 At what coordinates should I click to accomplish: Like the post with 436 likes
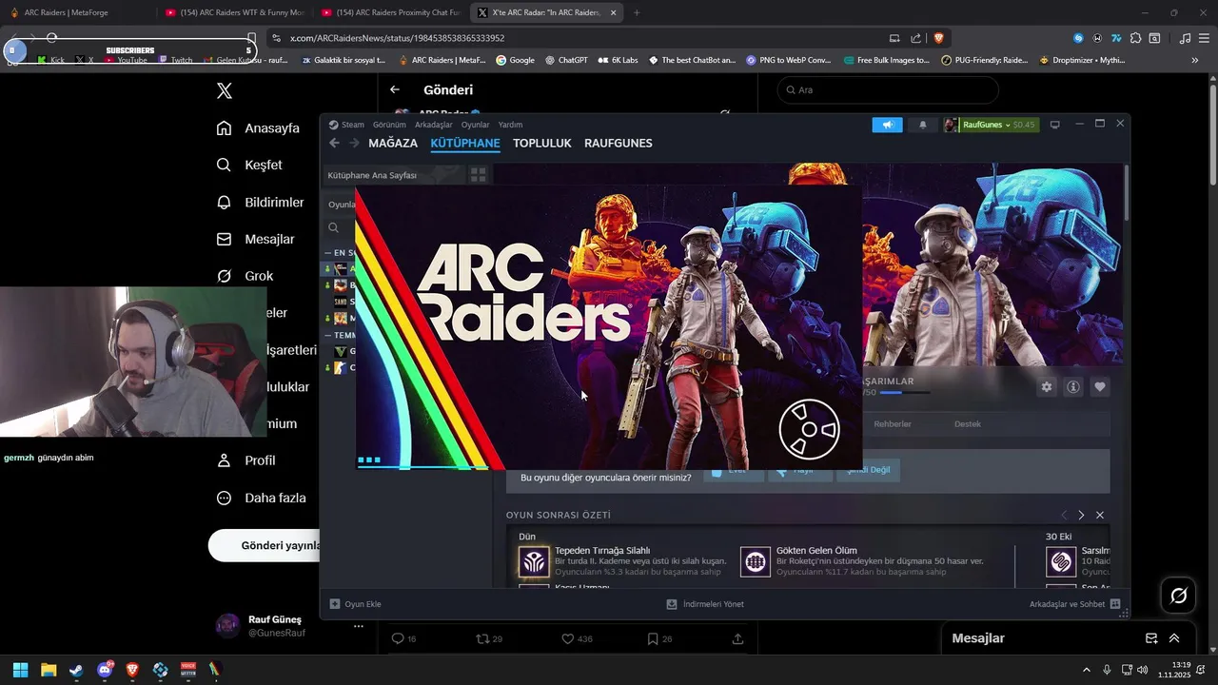(x=567, y=638)
